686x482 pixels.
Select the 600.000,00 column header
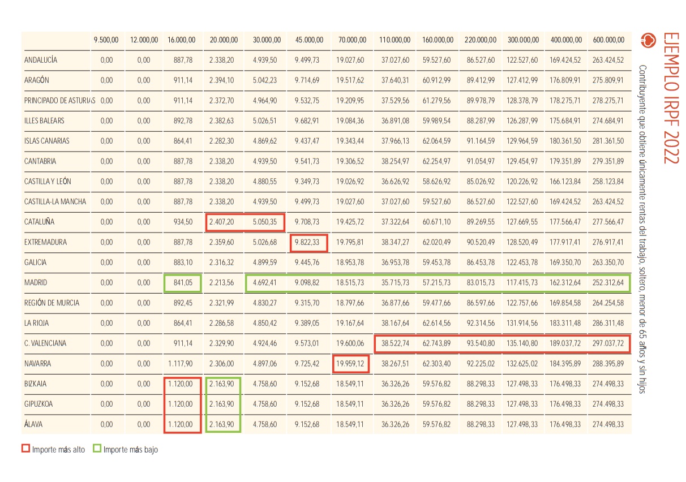click(608, 40)
